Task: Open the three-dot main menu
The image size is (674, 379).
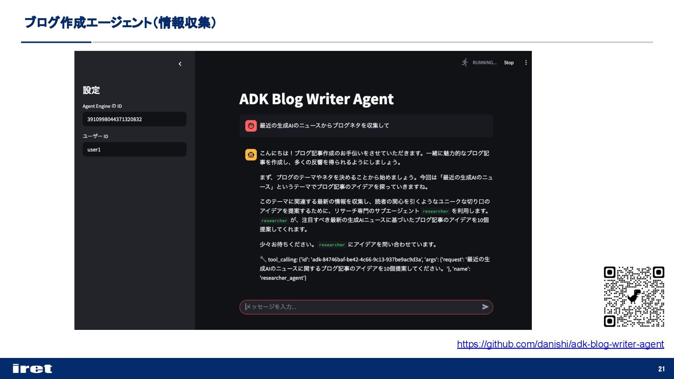Action: tap(526, 62)
